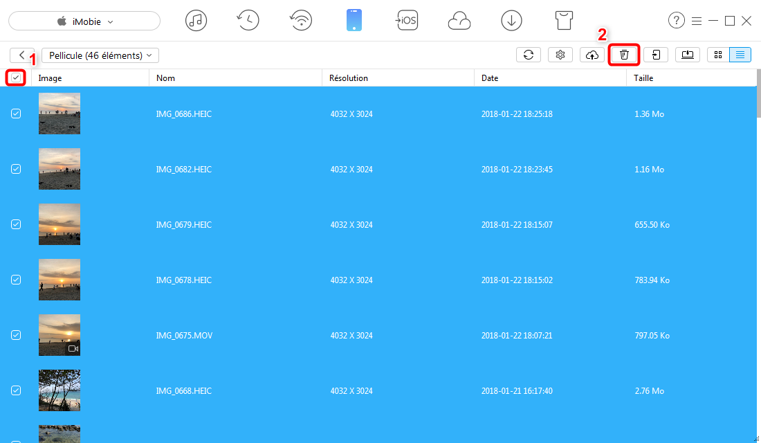Uncheck the IMG_0686.HEIC checkbox
761x443 pixels.
tap(16, 114)
